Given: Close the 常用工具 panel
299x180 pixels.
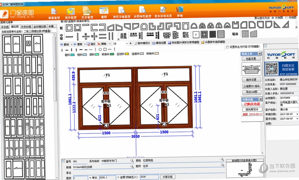Looking at the screenshot, I should 259,54.
